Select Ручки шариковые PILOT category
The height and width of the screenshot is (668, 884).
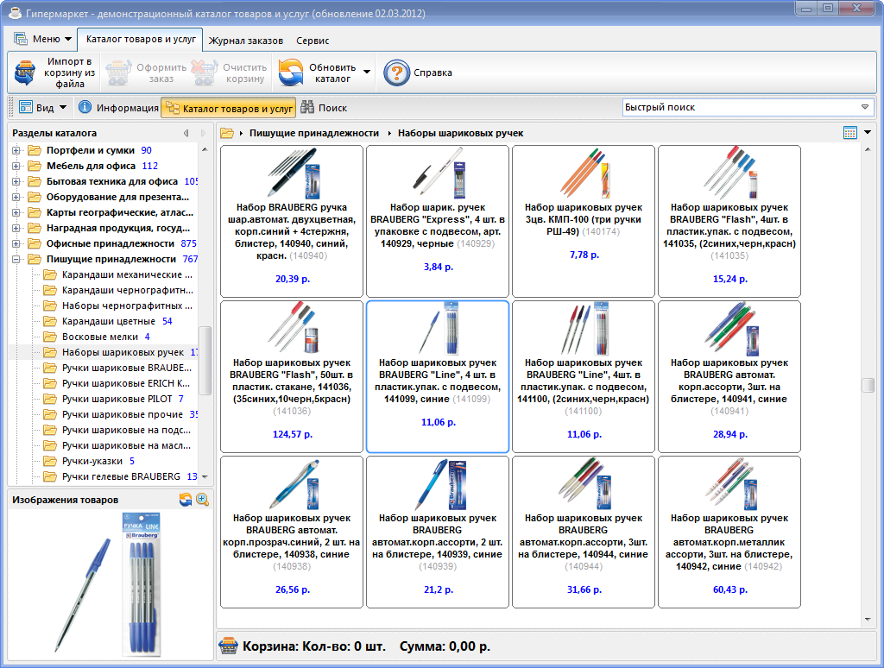tap(117, 399)
